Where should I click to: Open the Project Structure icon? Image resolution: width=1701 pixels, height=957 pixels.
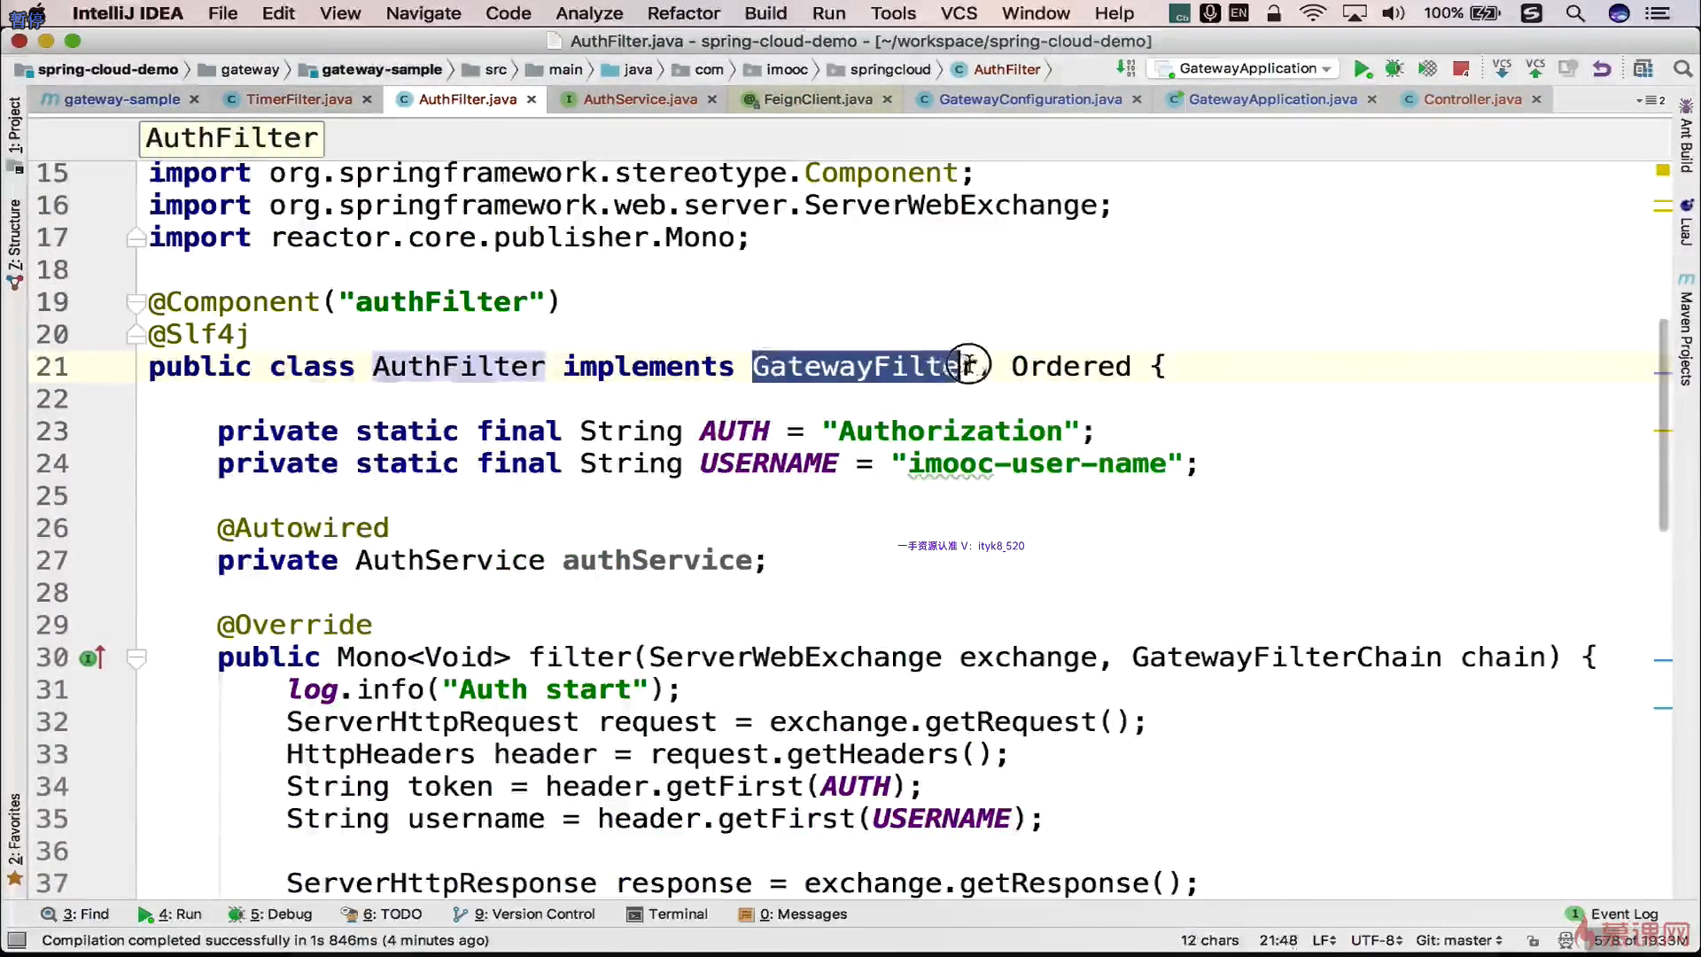point(1643,69)
